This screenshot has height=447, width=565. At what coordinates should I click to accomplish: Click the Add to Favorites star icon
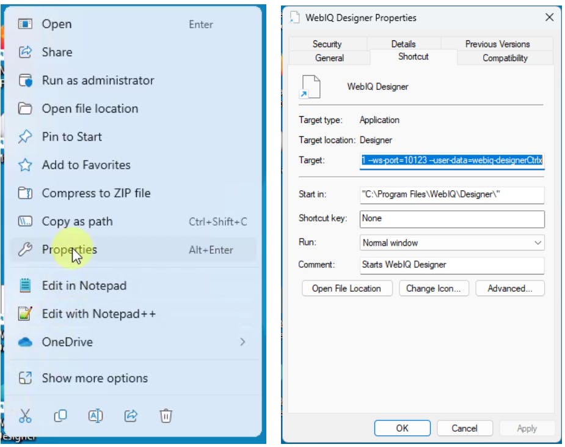pyautogui.click(x=25, y=165)
